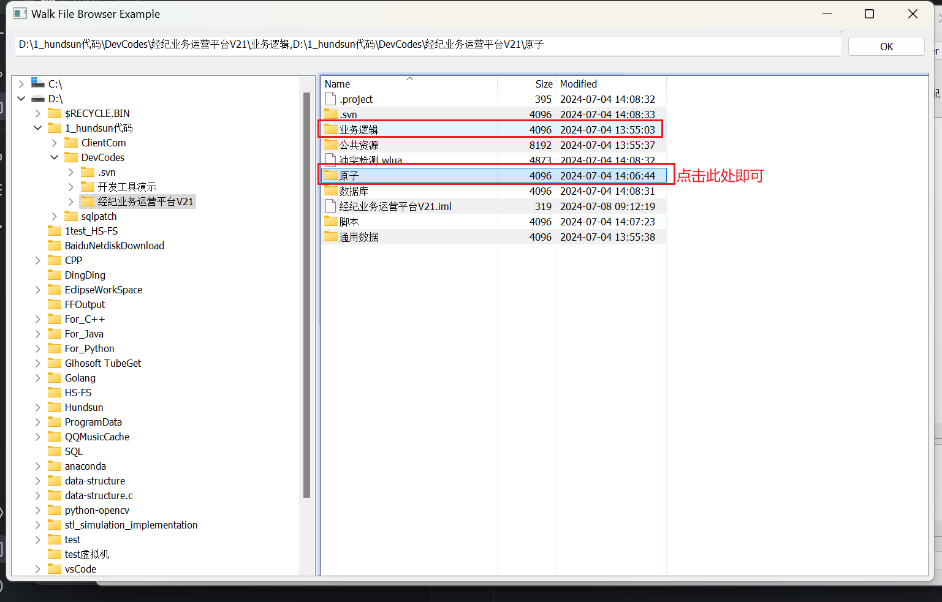Expand the For_Python folder node

pos(38,348)
